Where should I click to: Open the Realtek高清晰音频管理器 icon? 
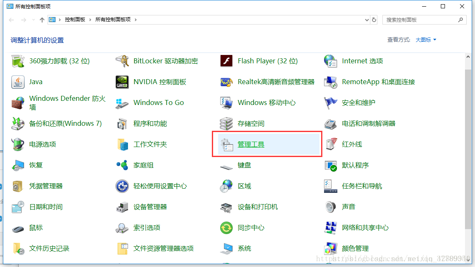[226, 82]
